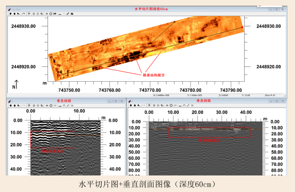Click the right vertical profile title bar
Image resolution: width=295 pixels, height=192 pixels.
click(203, 101)
